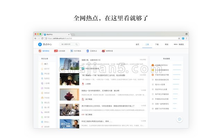Open the 部长之声 article thumbnail
The width and height of the screenshot is (222, 138).
click(69, 124)
